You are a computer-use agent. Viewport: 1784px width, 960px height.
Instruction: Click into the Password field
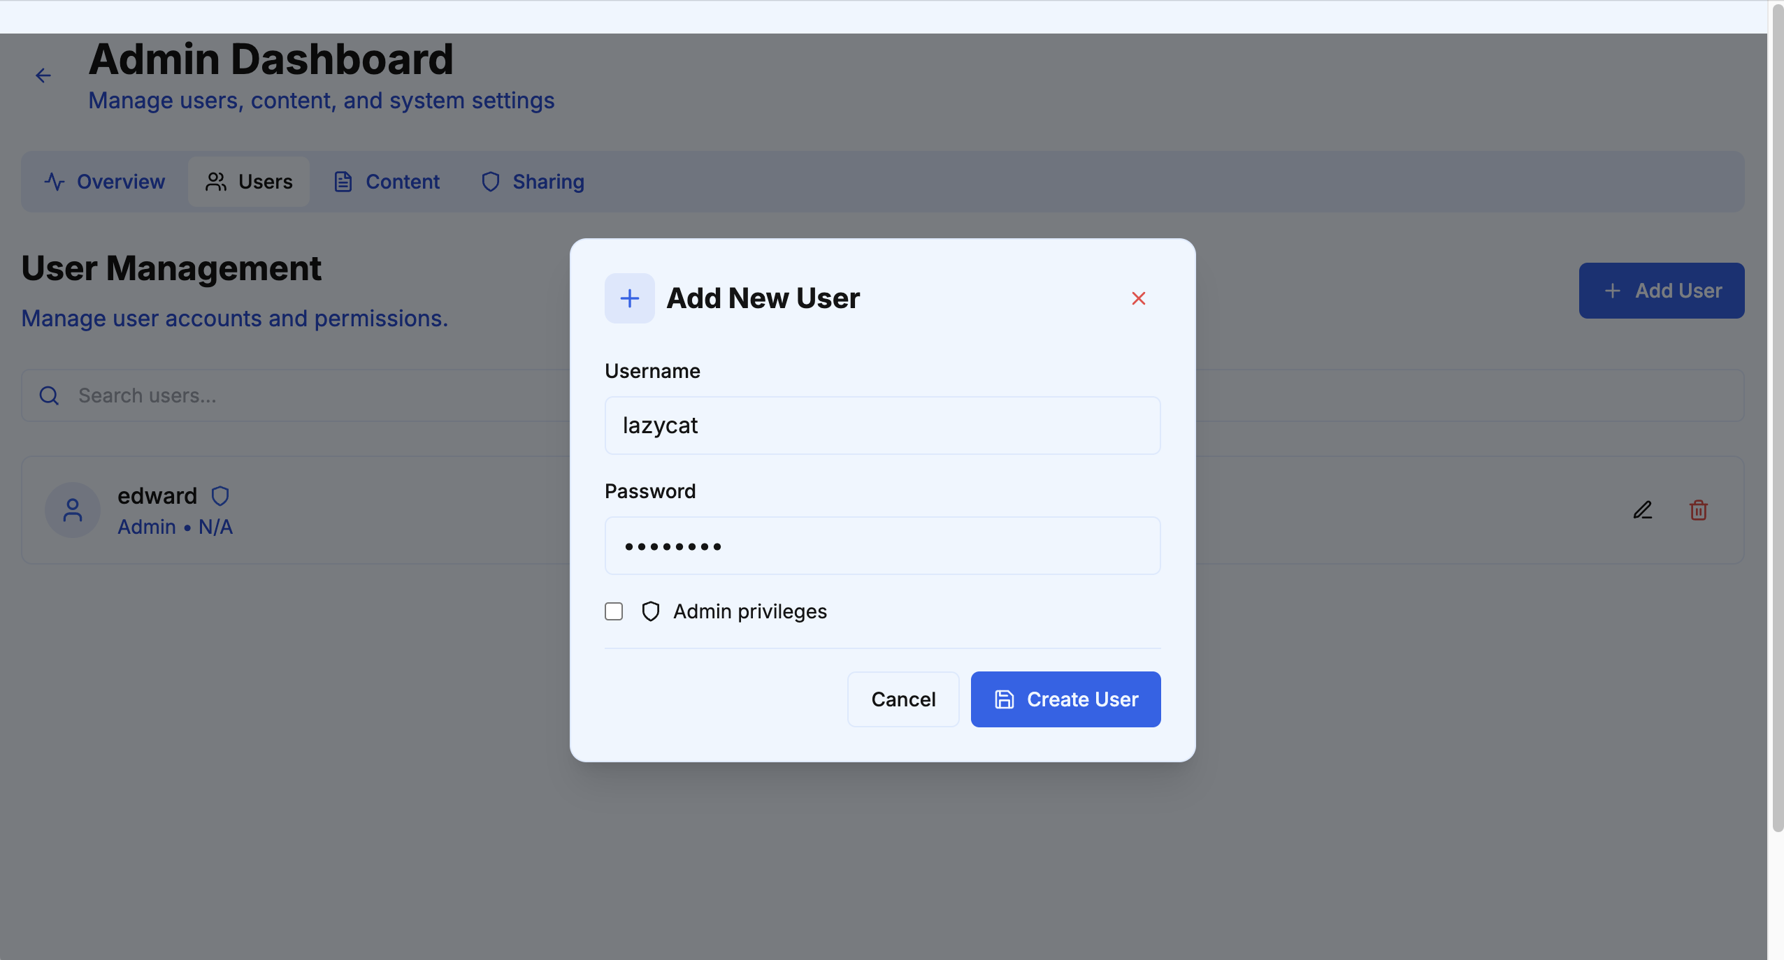(x=883, y=546)
